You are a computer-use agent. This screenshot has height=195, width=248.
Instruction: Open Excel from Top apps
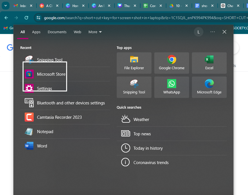tap(209, 63)
